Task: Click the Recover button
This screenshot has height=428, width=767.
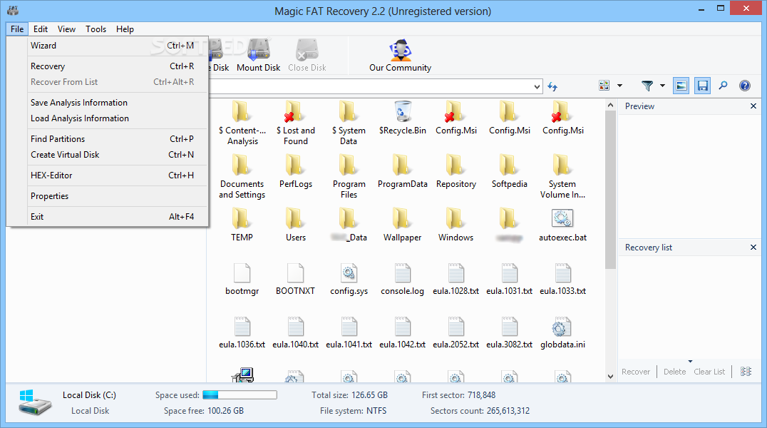Action: click(636, 372)
